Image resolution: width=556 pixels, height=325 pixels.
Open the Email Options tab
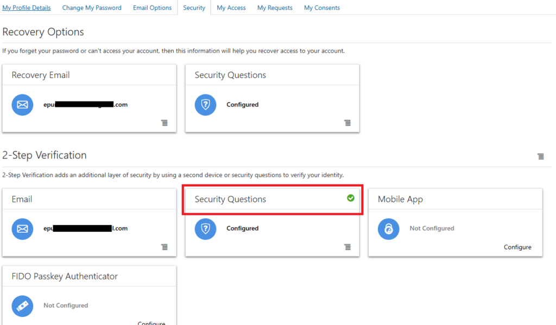[x=152, y=8]
